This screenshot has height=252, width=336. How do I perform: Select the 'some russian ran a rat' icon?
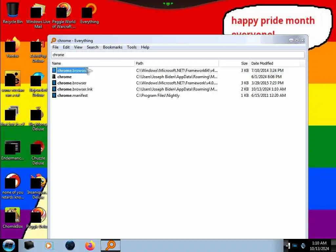pos(13,84)
